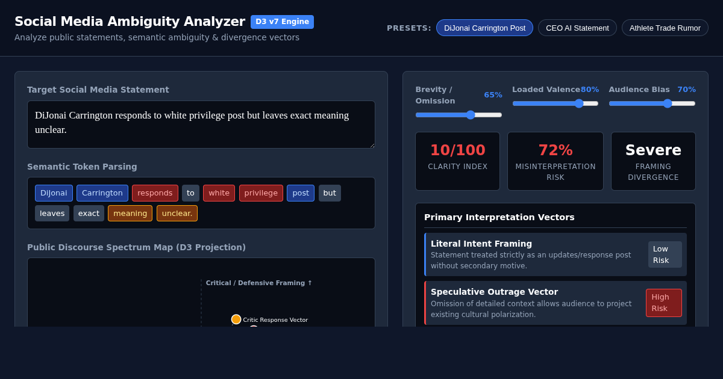Open the Literal Intent Framing vector
The width and height of the screenshot is (723, 379).
click(x=556, y=254)
